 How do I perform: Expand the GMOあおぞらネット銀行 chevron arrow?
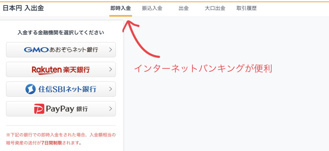click(111, 50)
